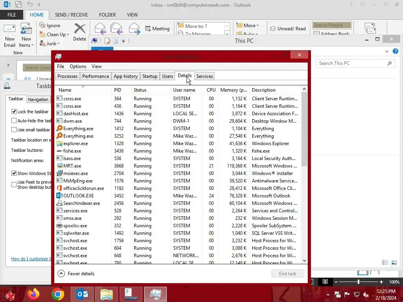This screenshot has height=302, width=403.
Task: Select the msiexec.exe installer icon
Action: [x=59, y=173]
